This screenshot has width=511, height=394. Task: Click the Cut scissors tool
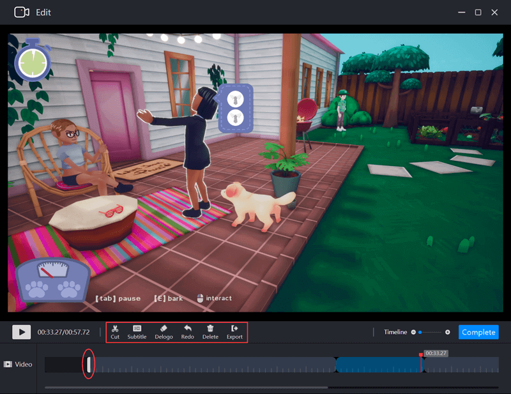tap(115, 332)
